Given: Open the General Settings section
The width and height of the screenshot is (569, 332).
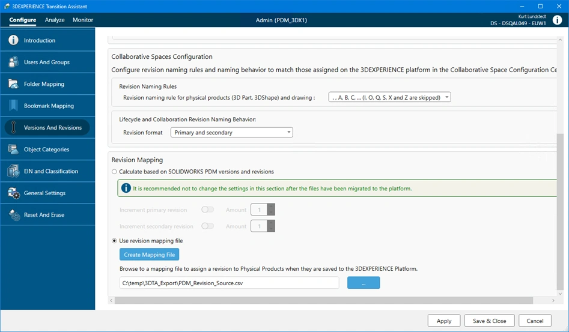Looking at the screenshot, I should [47, 193].
